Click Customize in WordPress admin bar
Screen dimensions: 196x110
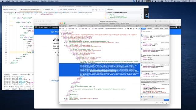coord(54,27)
